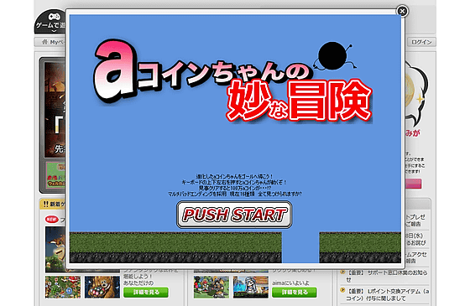Image resolution: width=470 pixels, height=306 pixels.
Task: Click the red NEW badge
Action: click(51, 220)
